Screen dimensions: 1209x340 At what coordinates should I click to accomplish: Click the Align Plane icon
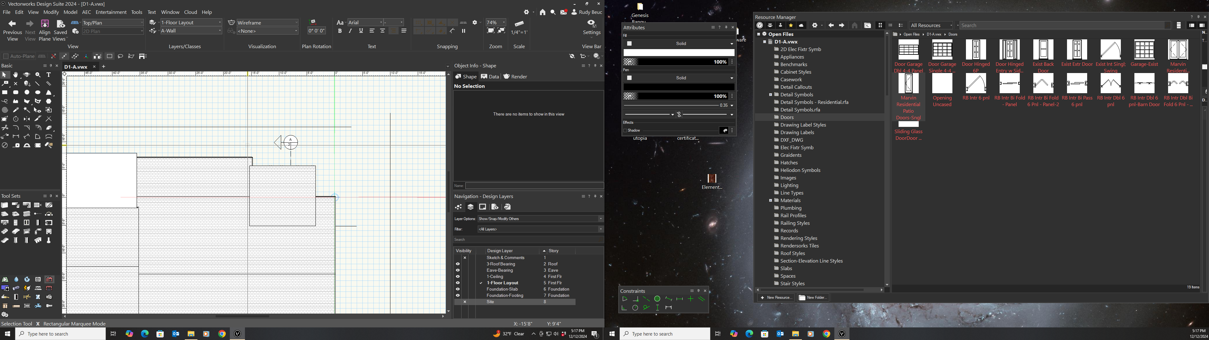tap(45, 25)
